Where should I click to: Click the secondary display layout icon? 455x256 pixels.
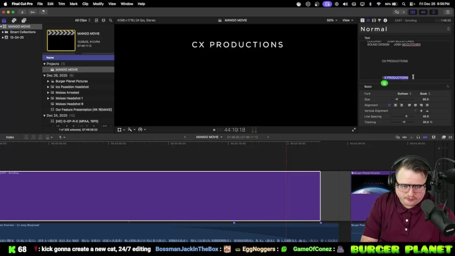[397, 12]
